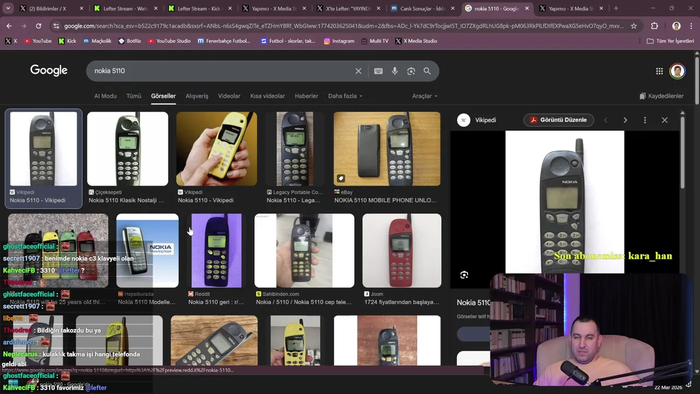
Task: Open the Multi TV bookmark
Action: coord(375,41)
